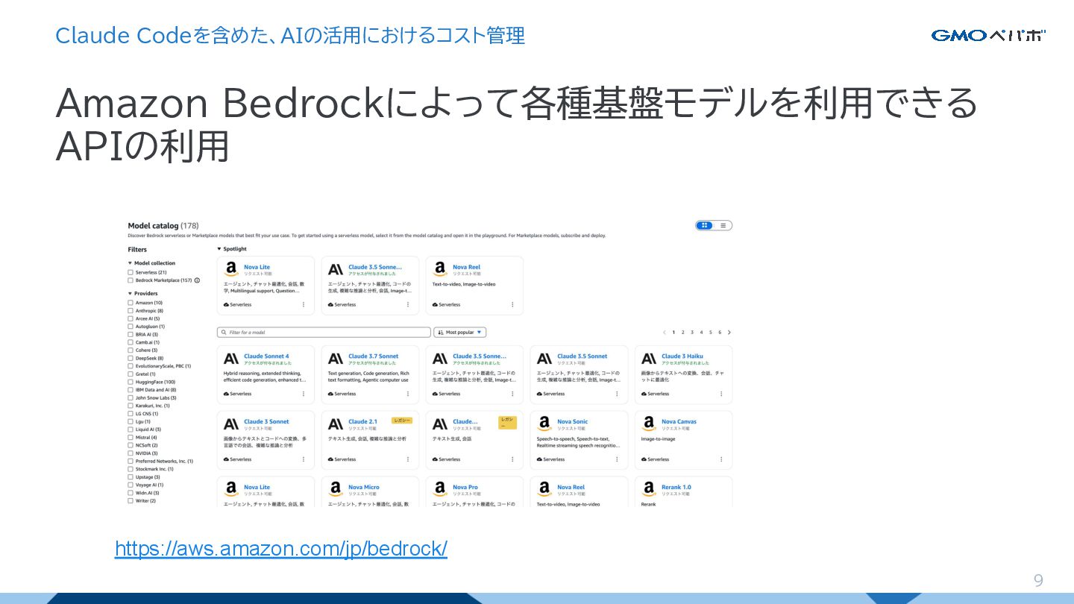Go to next page with right chevron

click(729, 333)
